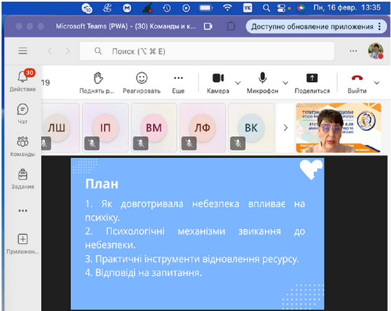Viewport: 391px width, 311px height.
Task: Click the Поиск search input field
Action: 211,51
